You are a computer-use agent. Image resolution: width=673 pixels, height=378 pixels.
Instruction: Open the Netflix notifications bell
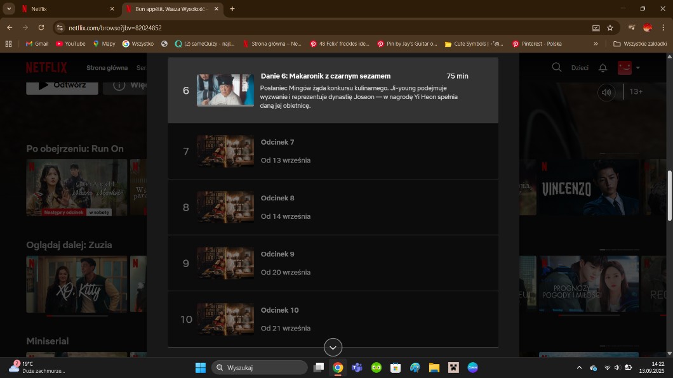(603, 68)
